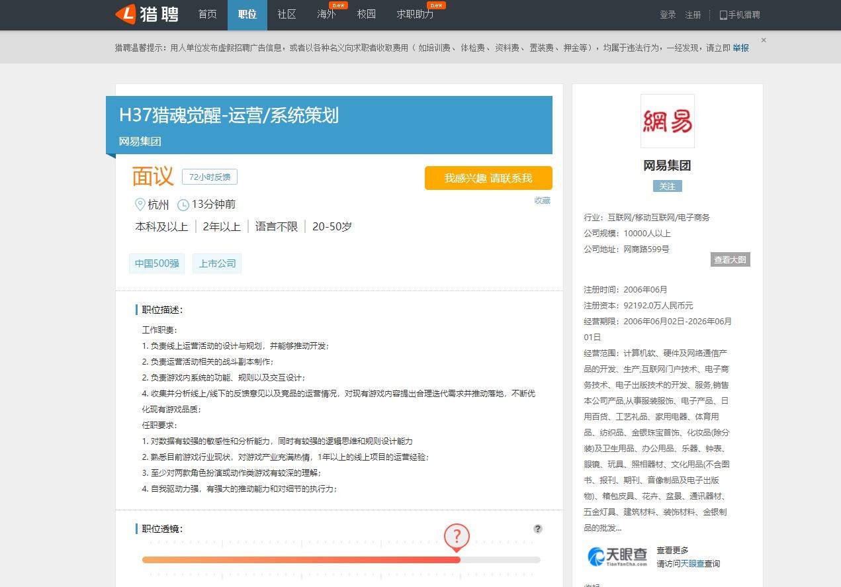The image size is (841, 587).
Task: Click 我感兴趣 请联系我 button
Action: coord(488,178)
